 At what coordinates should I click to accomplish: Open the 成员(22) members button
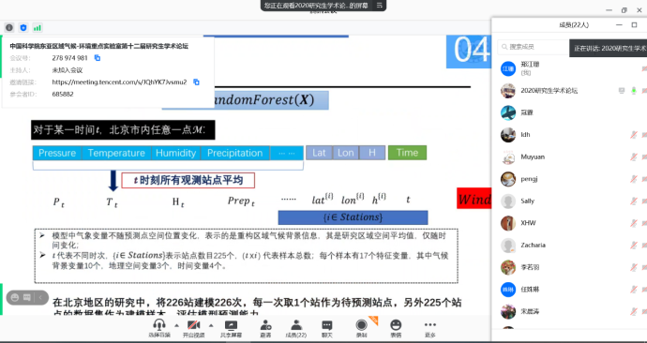click(x=296, y=329)
